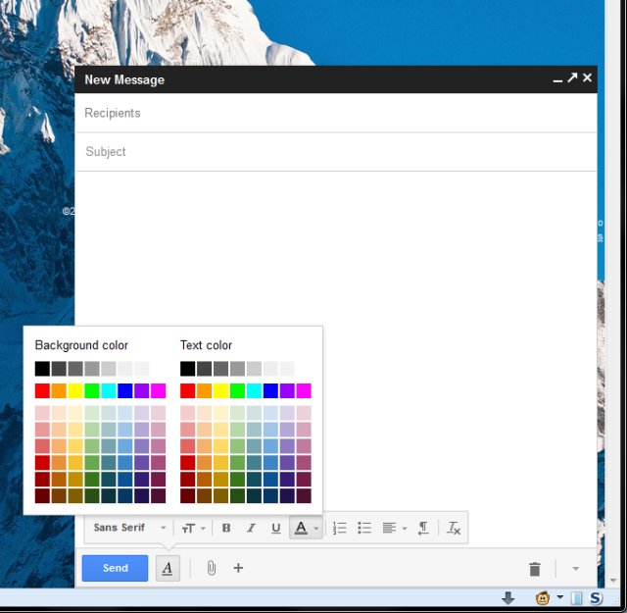This screenshot has height=613, width=627.
Task: Choose bright blue in Background color palette
Action: (125, 390)
